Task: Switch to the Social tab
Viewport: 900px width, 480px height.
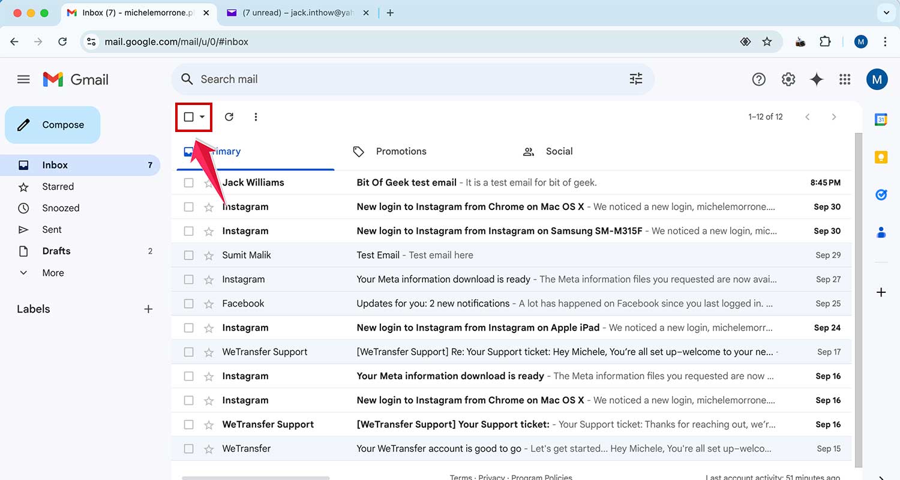Action: [x=559, y=151]
